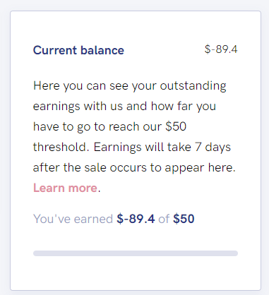Click "appear here" at paragraph end

[200, 168]
